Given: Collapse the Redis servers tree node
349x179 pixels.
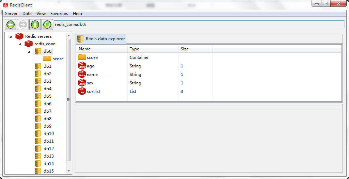Looking at the screenshot, I should 11,36.
